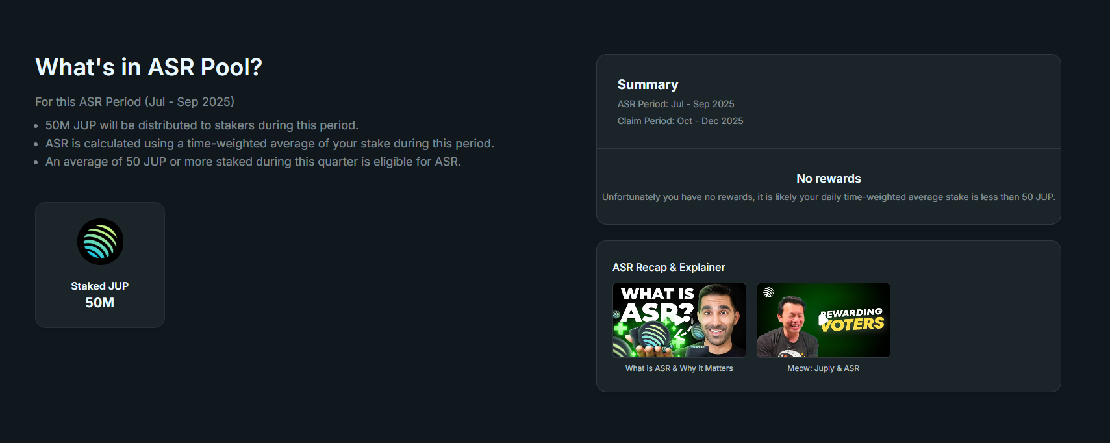1110x443 pixels.
Task: Open "What is ASR & Why it Matters" caption link
Action: point(679,368)
